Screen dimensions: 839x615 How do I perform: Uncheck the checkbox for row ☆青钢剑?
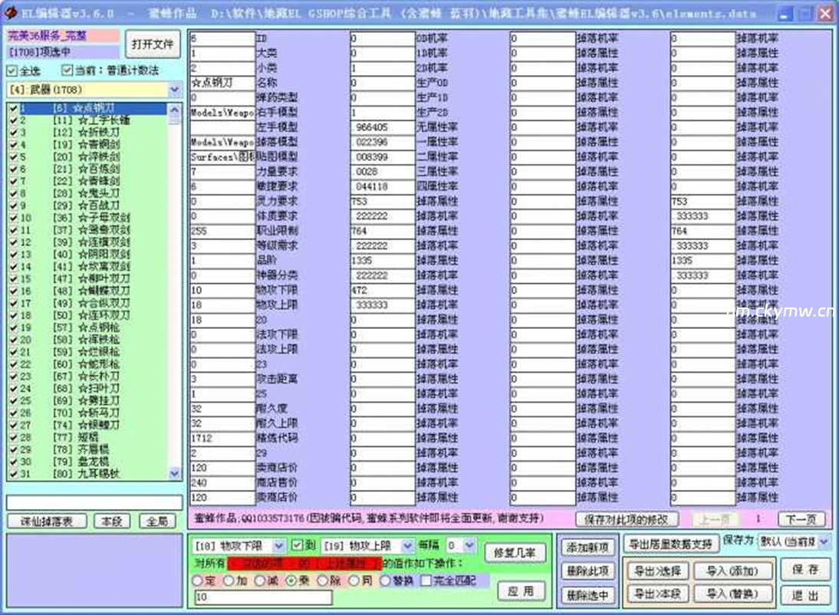(x=13, y=144)
